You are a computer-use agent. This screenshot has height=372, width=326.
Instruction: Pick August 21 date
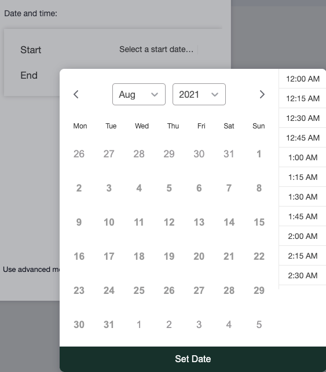pos(229,256)
